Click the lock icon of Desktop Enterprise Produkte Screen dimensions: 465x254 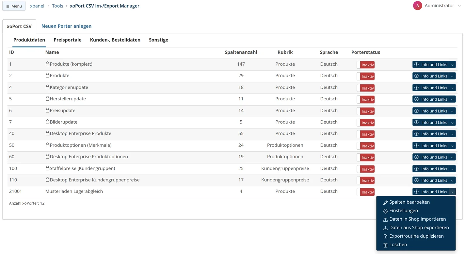pos(47,133)
